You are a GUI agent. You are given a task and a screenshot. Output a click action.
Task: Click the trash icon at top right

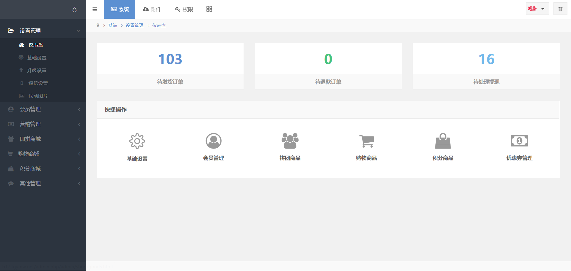(x=560, y=9)
